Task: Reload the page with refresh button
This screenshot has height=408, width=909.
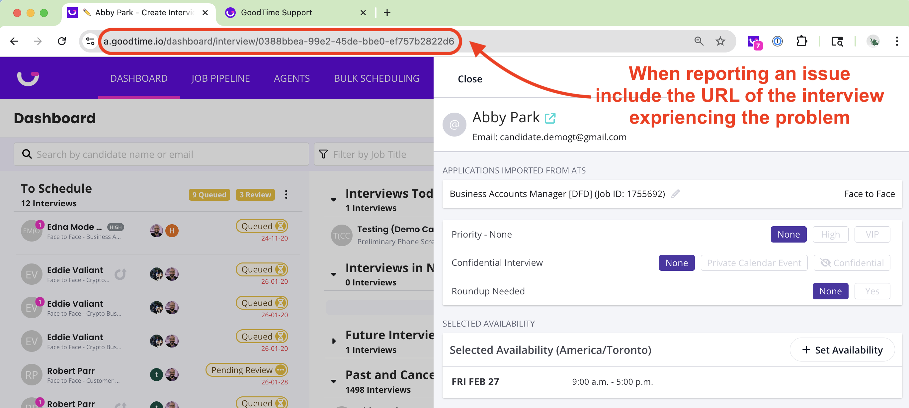Action: (62, 41)
